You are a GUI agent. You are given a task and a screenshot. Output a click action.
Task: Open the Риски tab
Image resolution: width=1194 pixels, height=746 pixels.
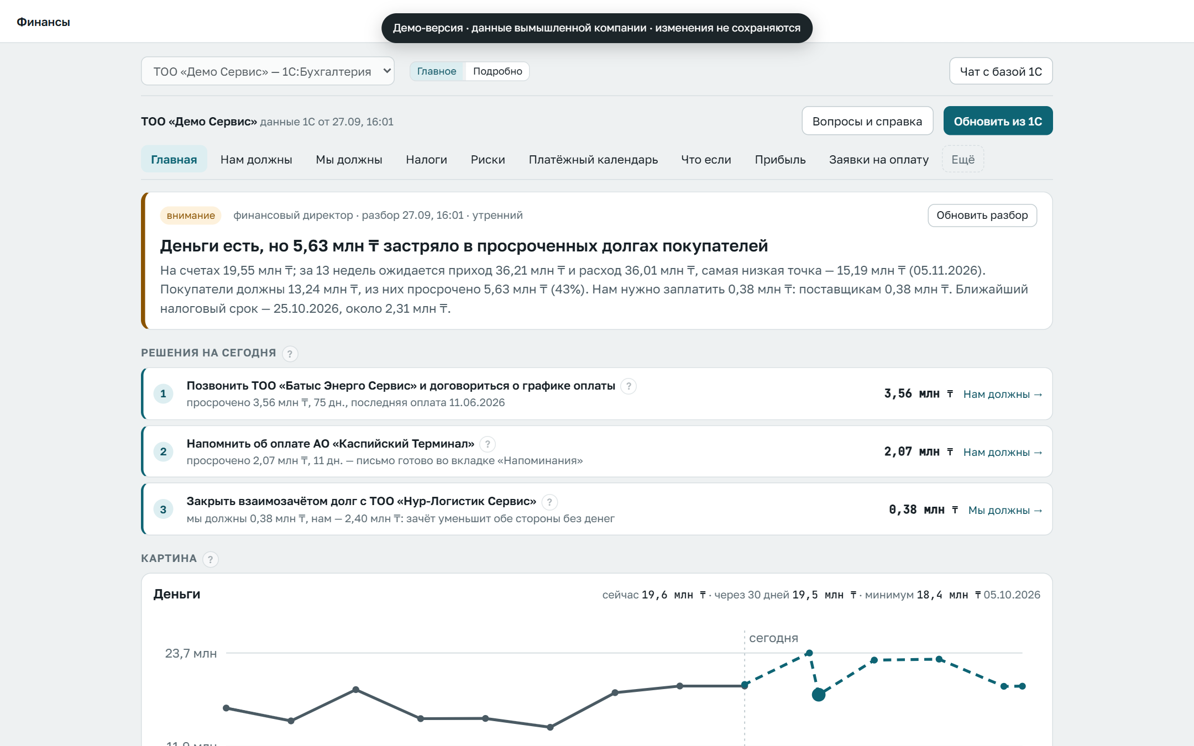[x=488, y=160]
